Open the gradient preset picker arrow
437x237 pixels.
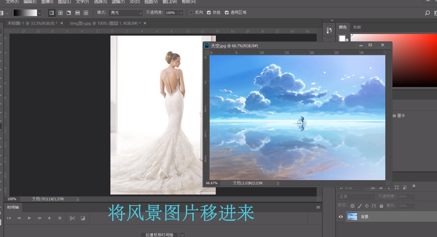coord(40,13)
